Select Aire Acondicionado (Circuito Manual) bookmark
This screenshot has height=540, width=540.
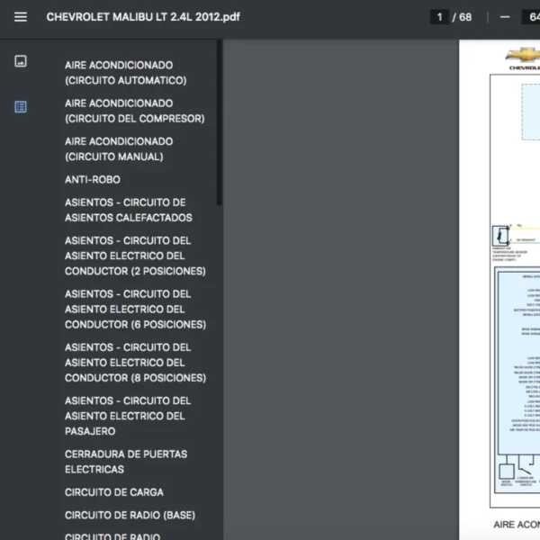click(x=119, y=148)
